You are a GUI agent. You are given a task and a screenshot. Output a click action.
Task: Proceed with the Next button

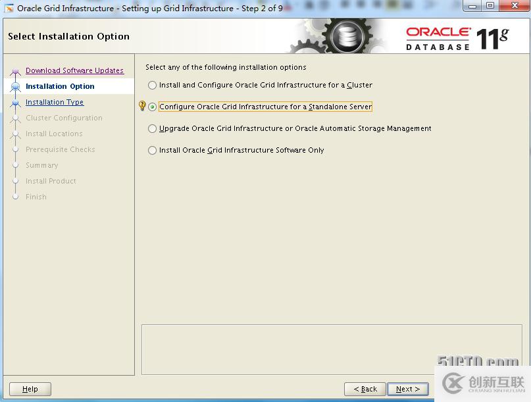pyautogui.click(x=408, y=389)
